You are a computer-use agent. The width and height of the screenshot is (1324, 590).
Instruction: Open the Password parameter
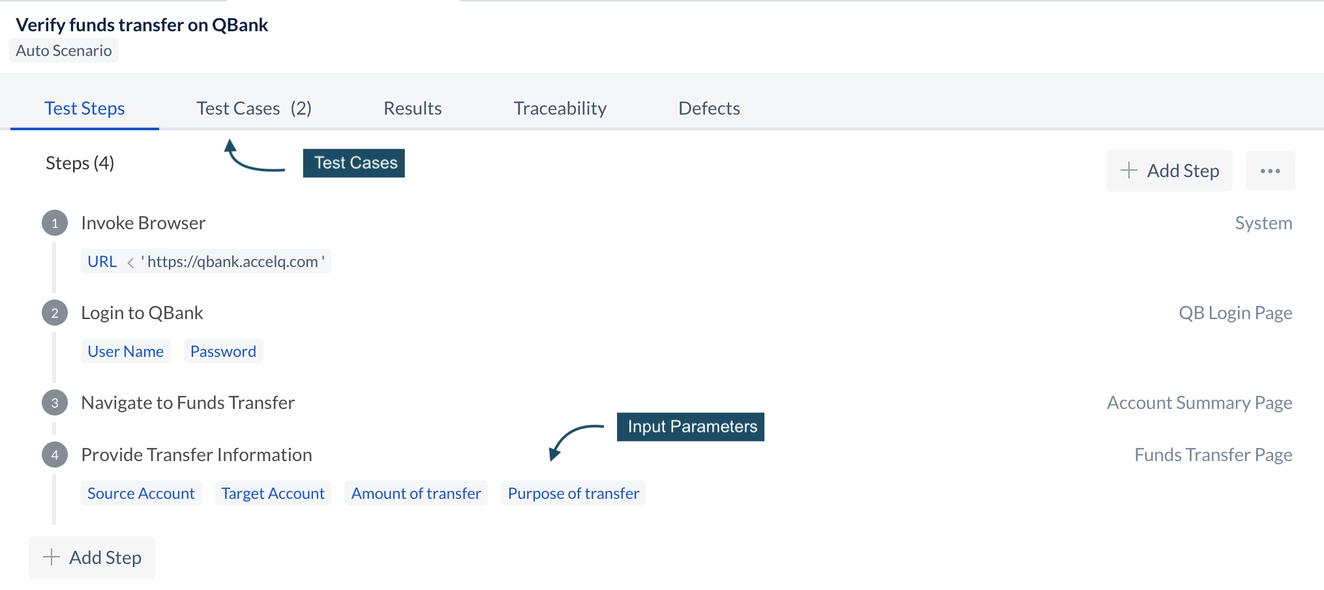pyautogui.click(x=223, y=351)
